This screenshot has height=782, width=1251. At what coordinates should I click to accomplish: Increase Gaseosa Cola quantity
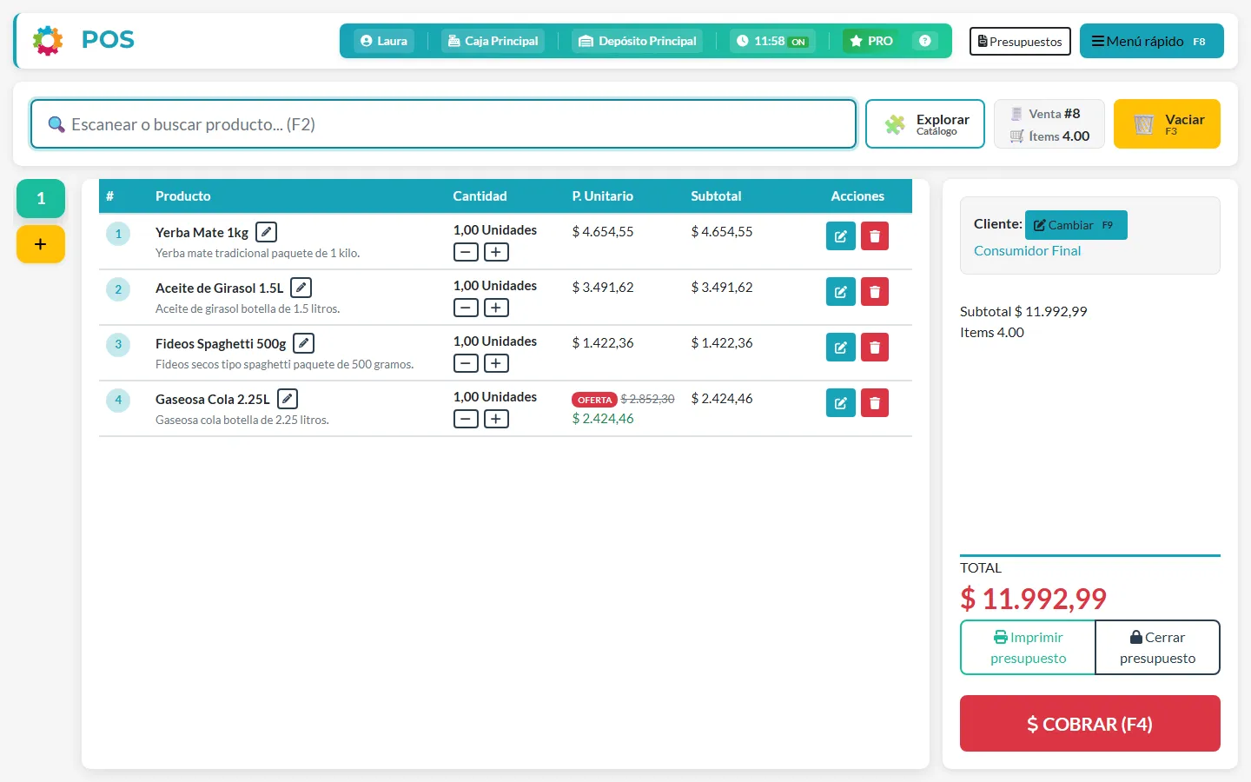pos(496,419)
